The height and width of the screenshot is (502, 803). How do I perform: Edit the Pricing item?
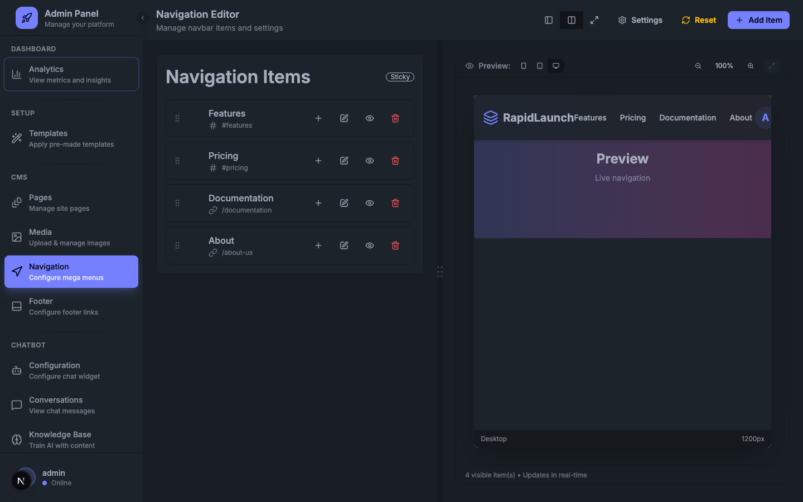tap(344, 161)
